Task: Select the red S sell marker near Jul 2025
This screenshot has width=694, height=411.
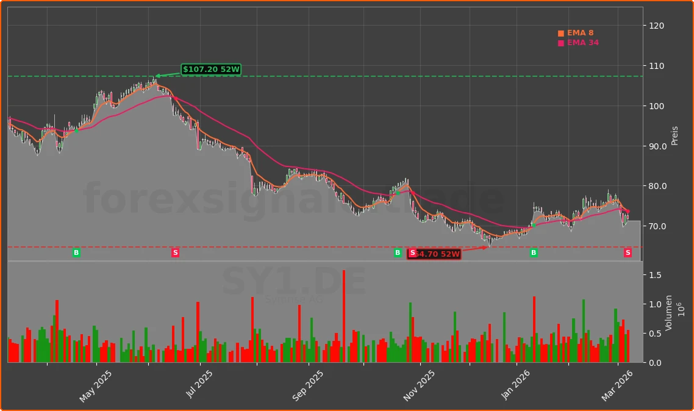Action: click(175, 252)
